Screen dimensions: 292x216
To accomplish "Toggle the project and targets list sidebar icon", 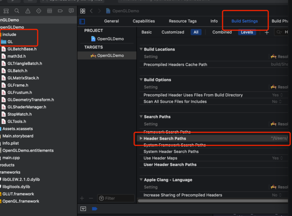I will point(82,22).
